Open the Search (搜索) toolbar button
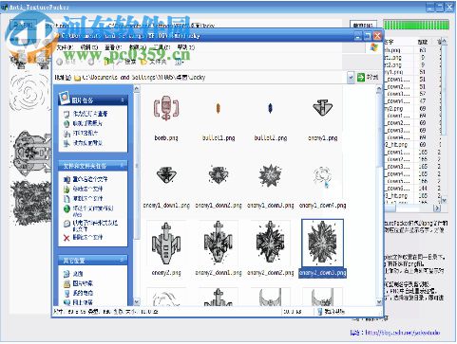This screenshot has height=344, width=457. click(126, 63)
